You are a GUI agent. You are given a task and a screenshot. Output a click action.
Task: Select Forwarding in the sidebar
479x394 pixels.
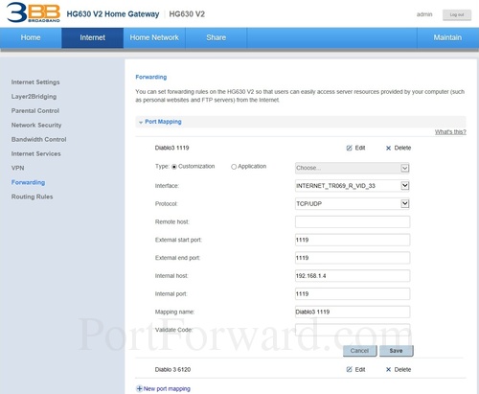(x=28, y=182)
